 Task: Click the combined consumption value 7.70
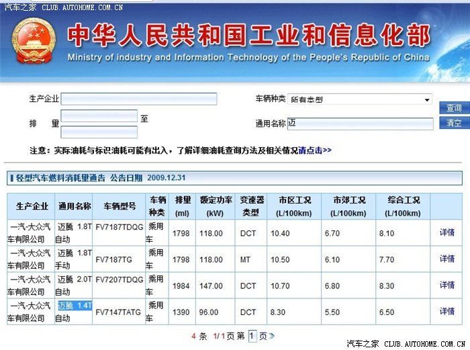click(387, 260)
